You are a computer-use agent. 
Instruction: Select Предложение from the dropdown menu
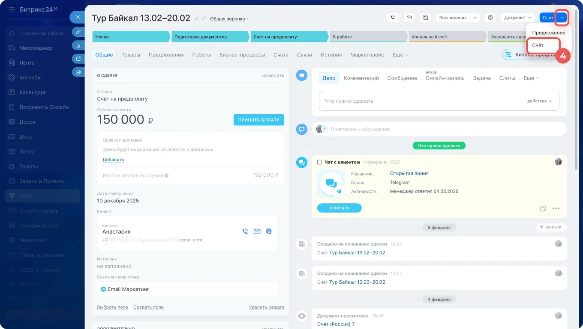[x=548, y=33]
